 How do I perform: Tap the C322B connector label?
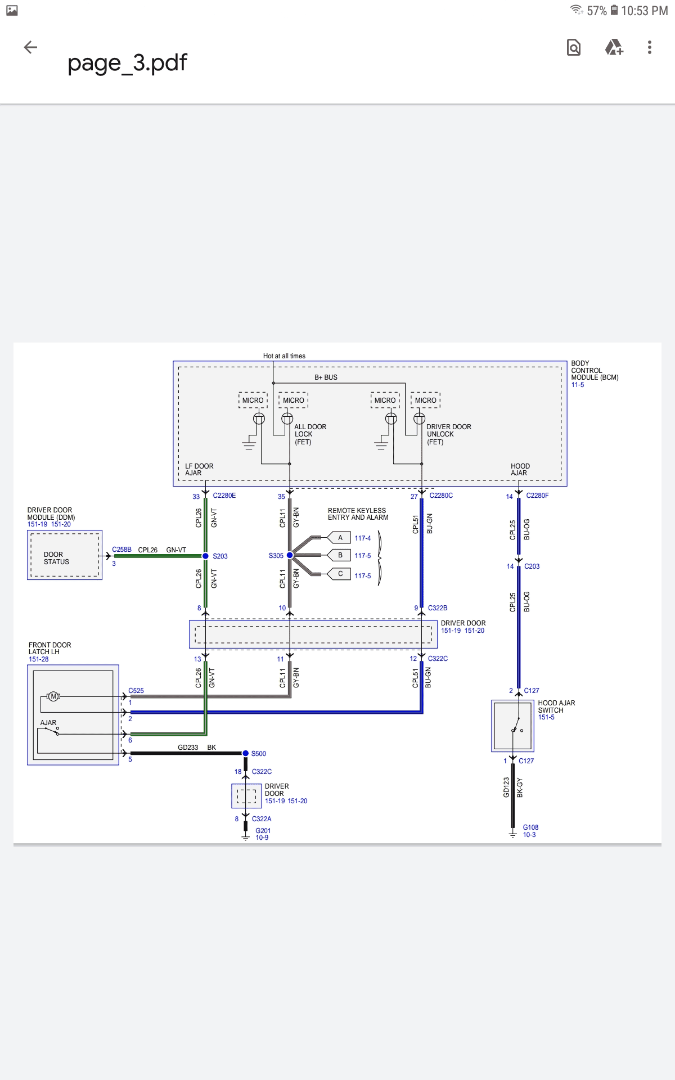point(438,608)
